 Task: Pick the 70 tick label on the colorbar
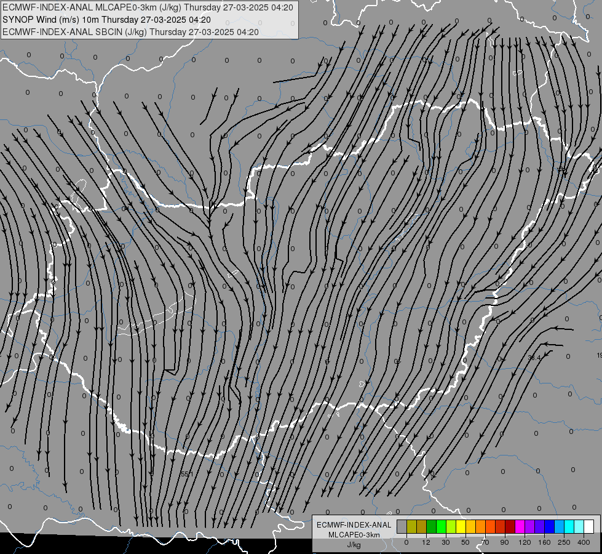(x=485, y=542)
